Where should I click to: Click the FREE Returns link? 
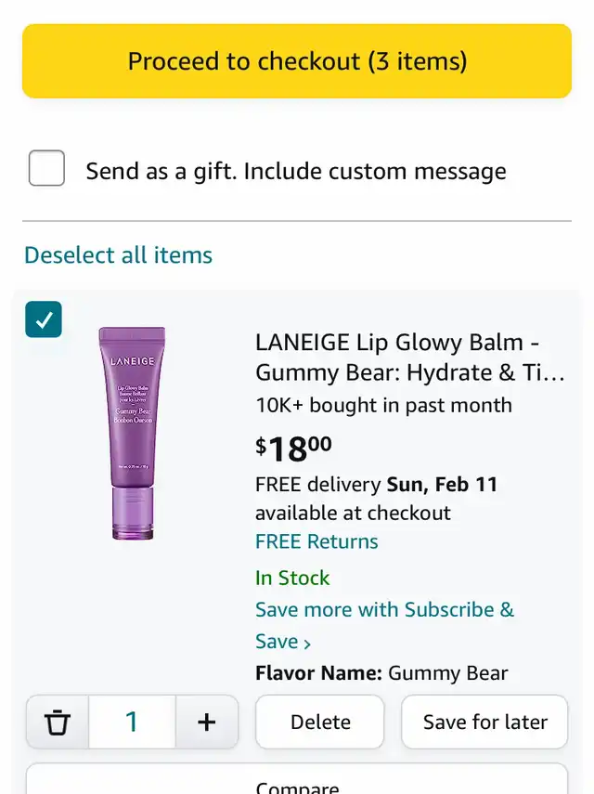pos(316,541)
